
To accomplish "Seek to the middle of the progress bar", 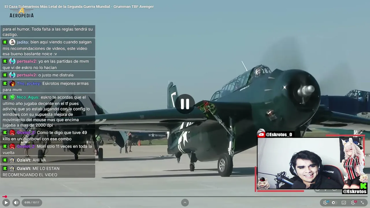I will click(x=185, y=197).
